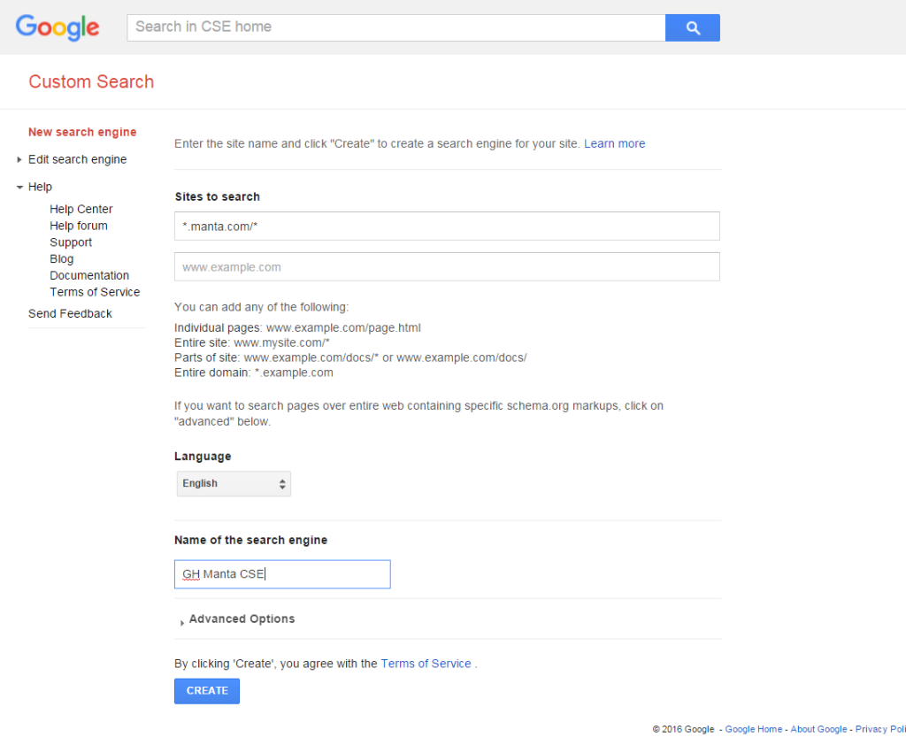Click the Google logo

coord(57,27)
